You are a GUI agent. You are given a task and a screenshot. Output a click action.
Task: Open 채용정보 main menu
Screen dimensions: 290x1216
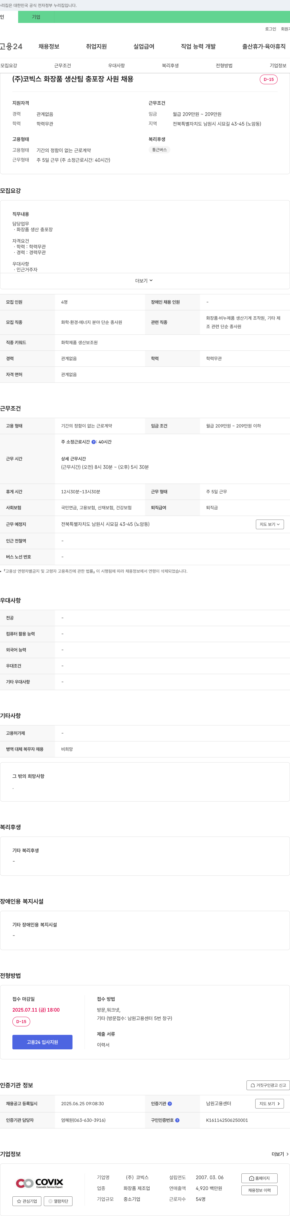click(x=49, y=46)
